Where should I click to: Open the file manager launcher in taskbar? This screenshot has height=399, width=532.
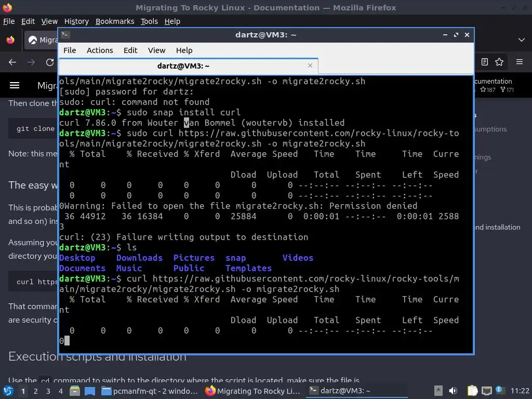coord(75,391)
